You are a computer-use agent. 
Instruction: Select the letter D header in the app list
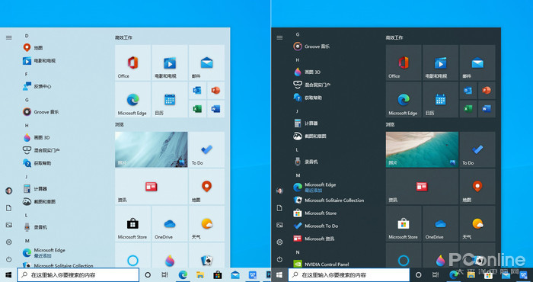pos(27,36)
